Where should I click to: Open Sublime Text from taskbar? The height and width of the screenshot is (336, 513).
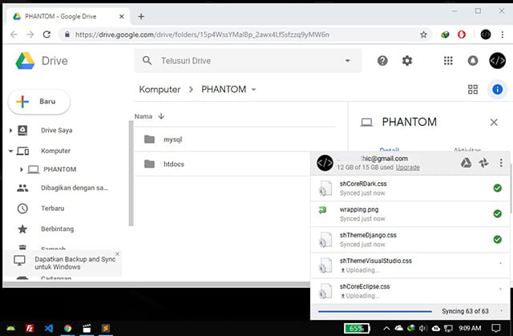point(106,328)
